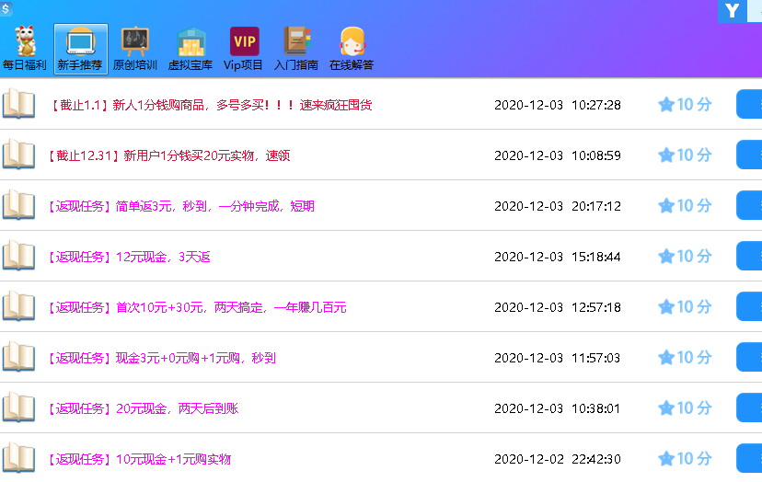Click book icon for 20元现金 row
Image resolution: width=762 pixels, height=482 pixels.
pyautogui.click(x=18, y=407)
